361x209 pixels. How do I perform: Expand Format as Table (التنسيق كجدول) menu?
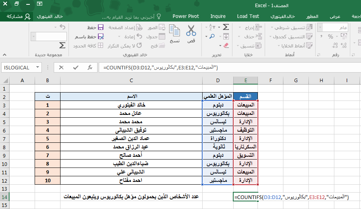pos(270,36)
